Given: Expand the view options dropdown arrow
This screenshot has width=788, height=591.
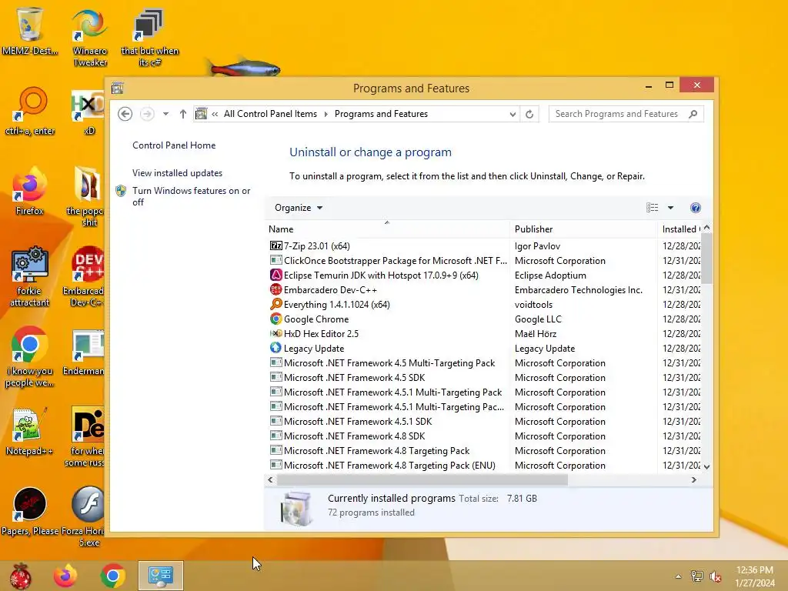Looking at the screenshot, I should click(x=670, y=208).
